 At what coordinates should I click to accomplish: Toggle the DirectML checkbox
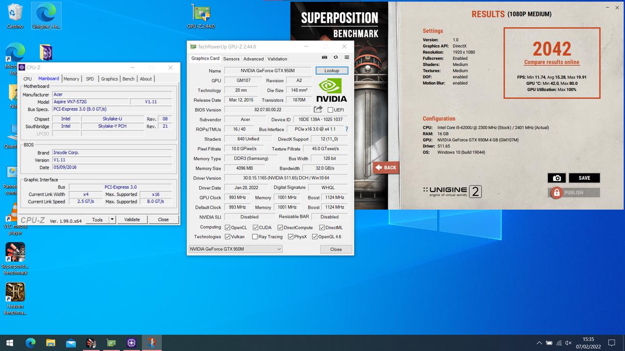pos(322,228)
